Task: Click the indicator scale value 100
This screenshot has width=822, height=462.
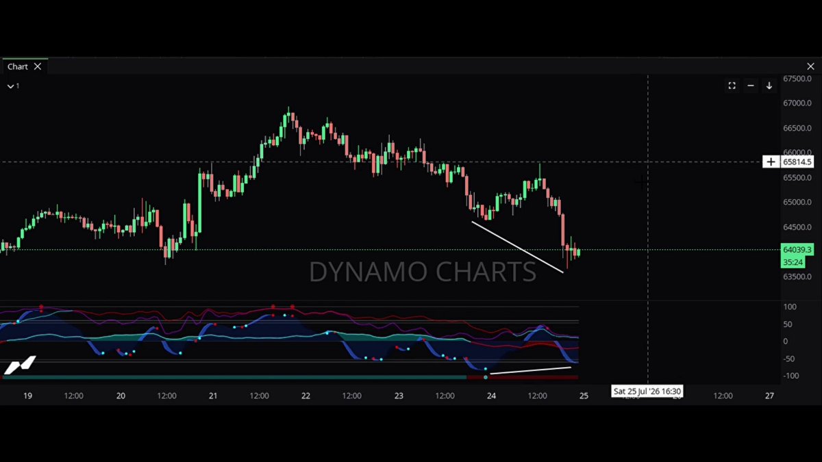Action: click(790, 307)
